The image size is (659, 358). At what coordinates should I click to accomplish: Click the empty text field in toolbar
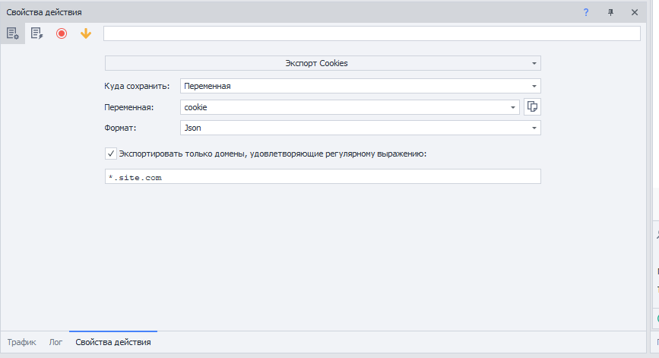click(372, 33)
